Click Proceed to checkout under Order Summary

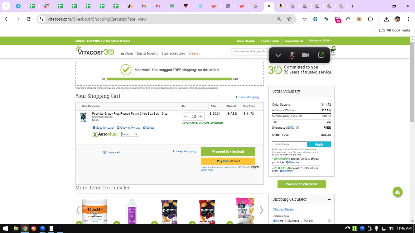[302, 184]
